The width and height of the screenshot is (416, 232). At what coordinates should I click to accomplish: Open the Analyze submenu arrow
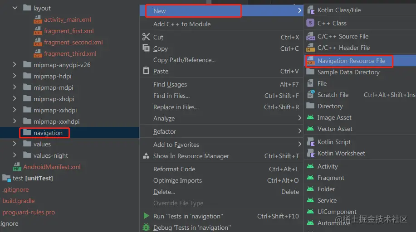click(299, 118)
